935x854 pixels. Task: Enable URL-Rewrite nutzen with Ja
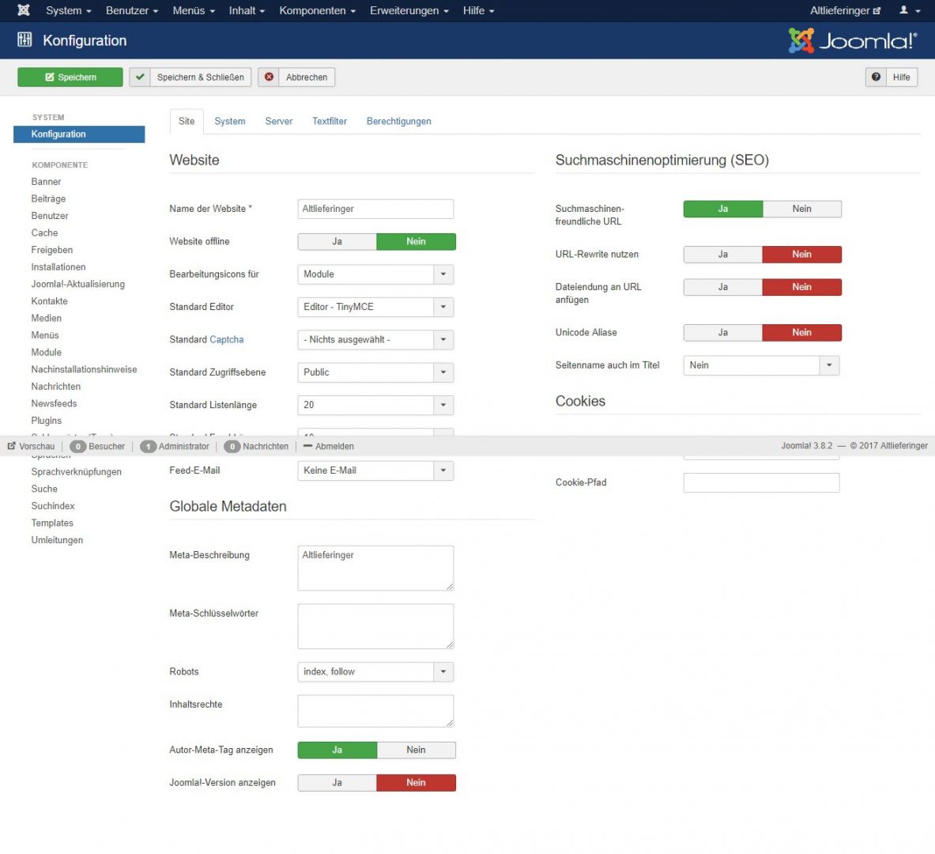click(x=722, y=255)
